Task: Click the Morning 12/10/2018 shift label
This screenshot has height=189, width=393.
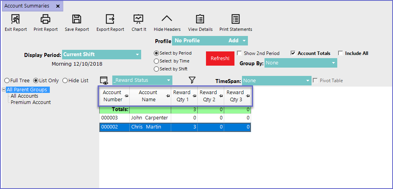Action: coord(77,64)
